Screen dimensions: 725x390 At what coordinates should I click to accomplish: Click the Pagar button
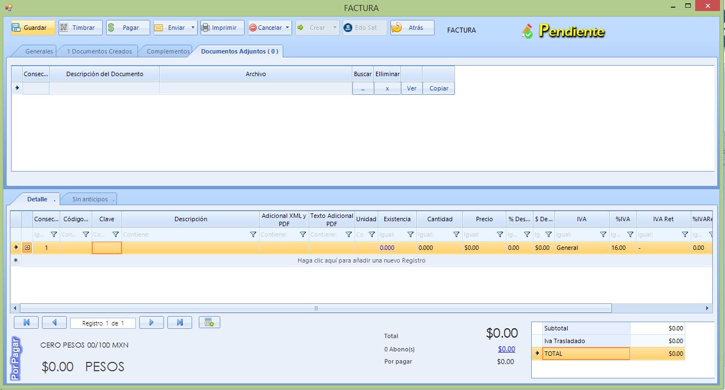coord(128,28)
